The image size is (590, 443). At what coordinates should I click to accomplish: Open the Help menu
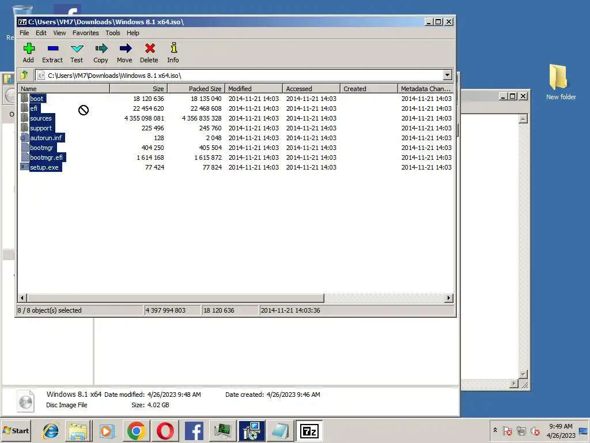[x=133, y=33]
